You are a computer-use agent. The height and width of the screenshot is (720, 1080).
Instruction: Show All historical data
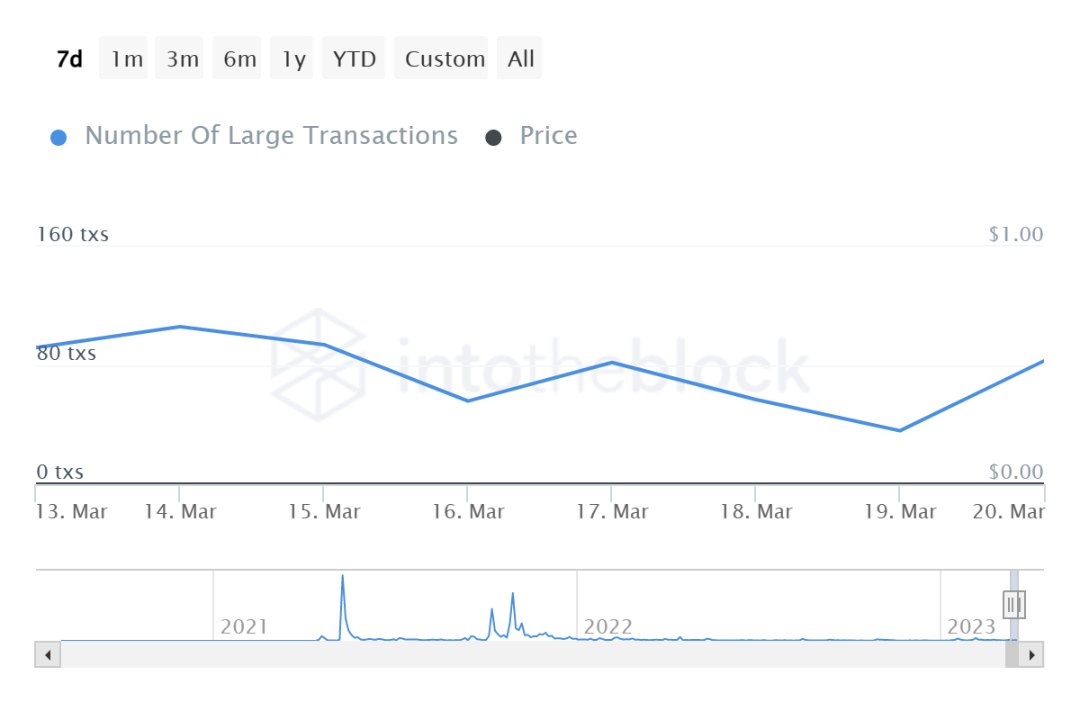[520, 59]
